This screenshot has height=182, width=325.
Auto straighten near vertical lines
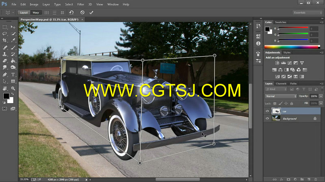point(46,13)
